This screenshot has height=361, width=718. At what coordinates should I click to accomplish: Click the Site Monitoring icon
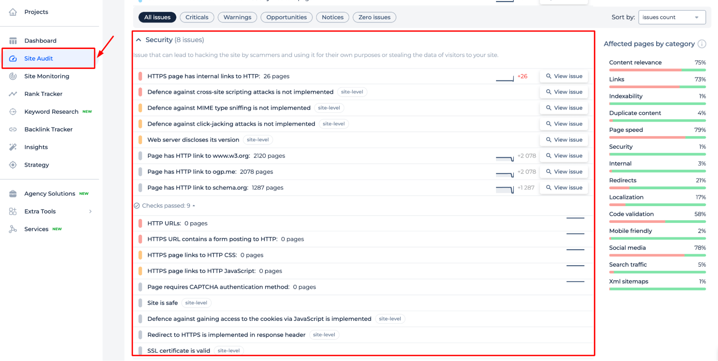pyautogui.click(x=13, y=76)
